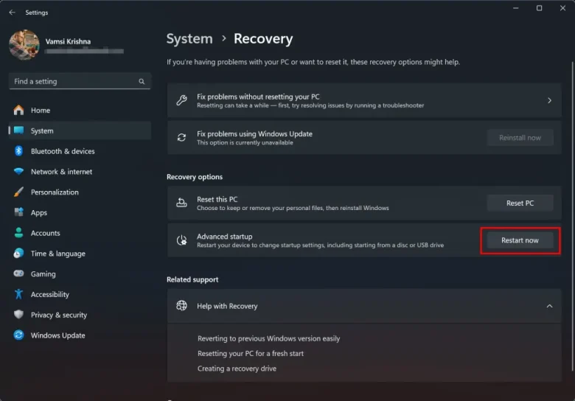Click the Vamsi Krishna account name

tap(69, 41)
